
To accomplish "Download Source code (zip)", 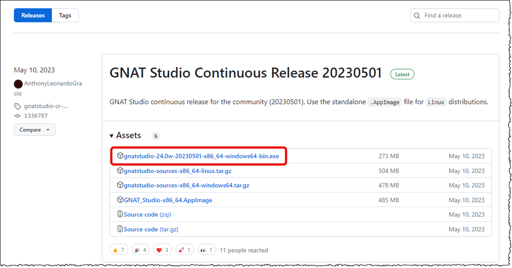I will click(147, 214).
